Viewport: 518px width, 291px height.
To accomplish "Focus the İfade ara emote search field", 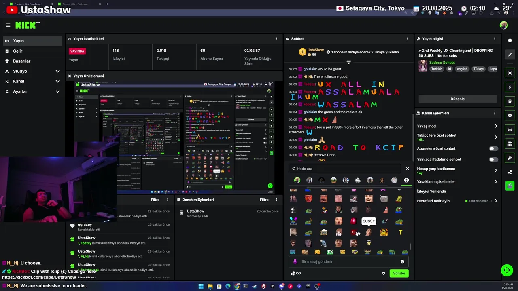I will pyautogui.click(x=345, y=169).
